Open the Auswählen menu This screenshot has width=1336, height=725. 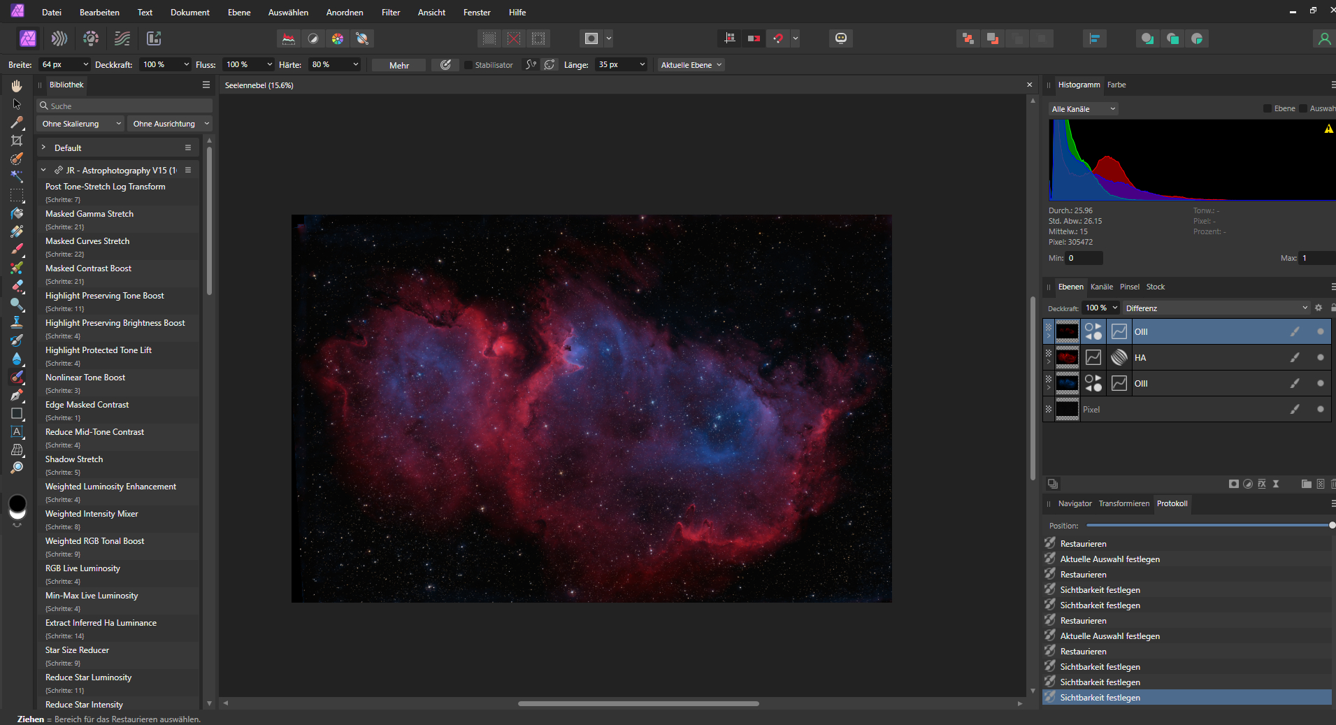[288, 13]
